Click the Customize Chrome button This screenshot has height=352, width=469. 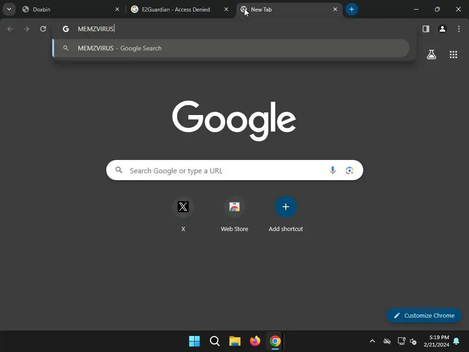(x=424, y=315)
